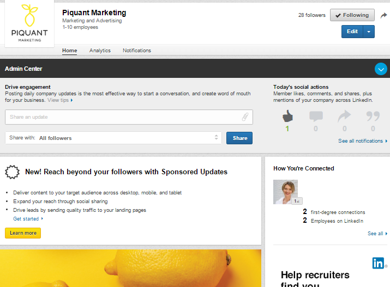Click the mentions quotation mark icon
The image size is (390, 287).
tap(373, 116)
